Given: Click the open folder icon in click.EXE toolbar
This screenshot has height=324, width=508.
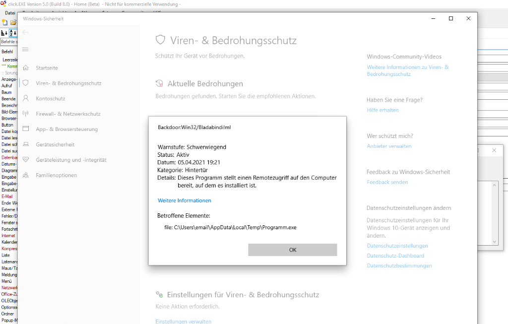Looking at the screenshot, I should [x=13, y=22].
